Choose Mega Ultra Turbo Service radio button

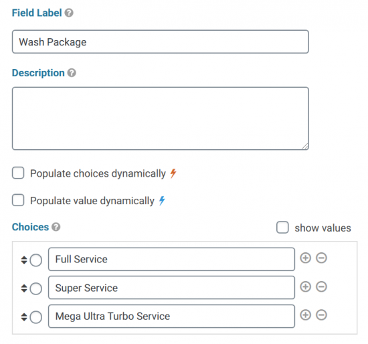pos(36,317)
